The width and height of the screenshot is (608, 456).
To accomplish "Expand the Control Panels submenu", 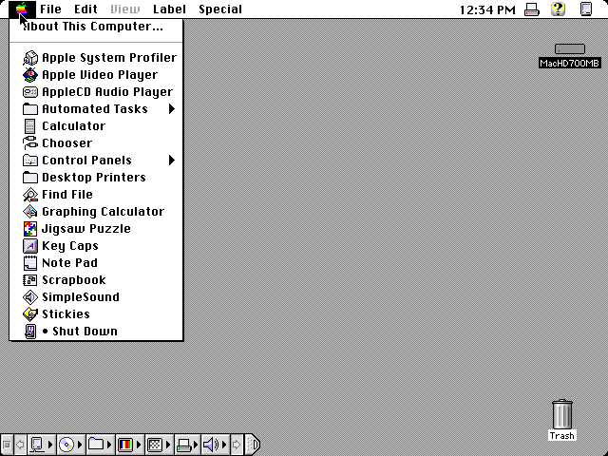I will [x=96, y=161].
